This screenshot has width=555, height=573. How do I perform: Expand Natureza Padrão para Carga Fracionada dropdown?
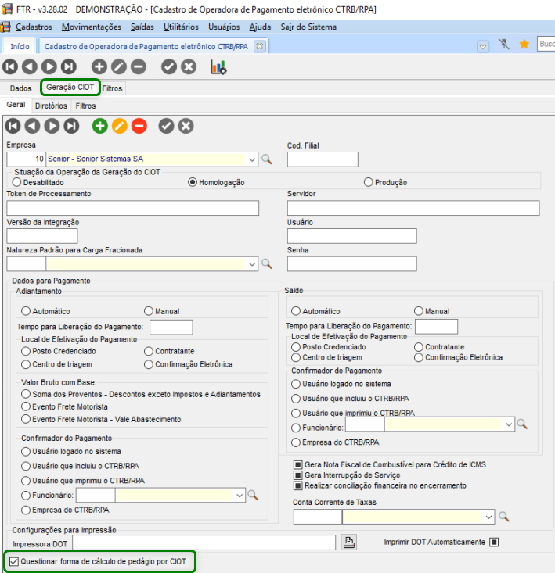(252, 264)
